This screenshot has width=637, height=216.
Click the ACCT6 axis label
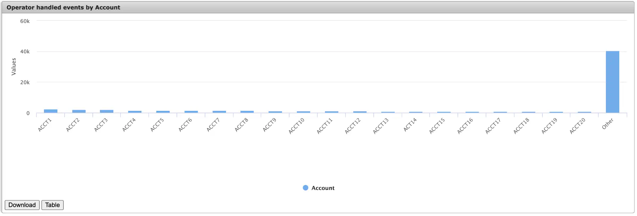click(x=185, y=125)
